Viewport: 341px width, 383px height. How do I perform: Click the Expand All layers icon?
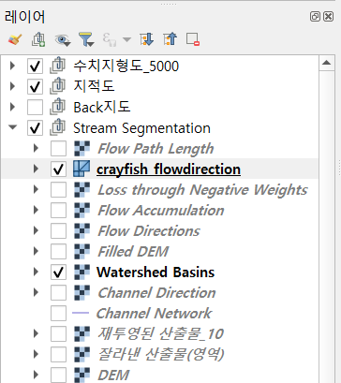tap(147, 39)
